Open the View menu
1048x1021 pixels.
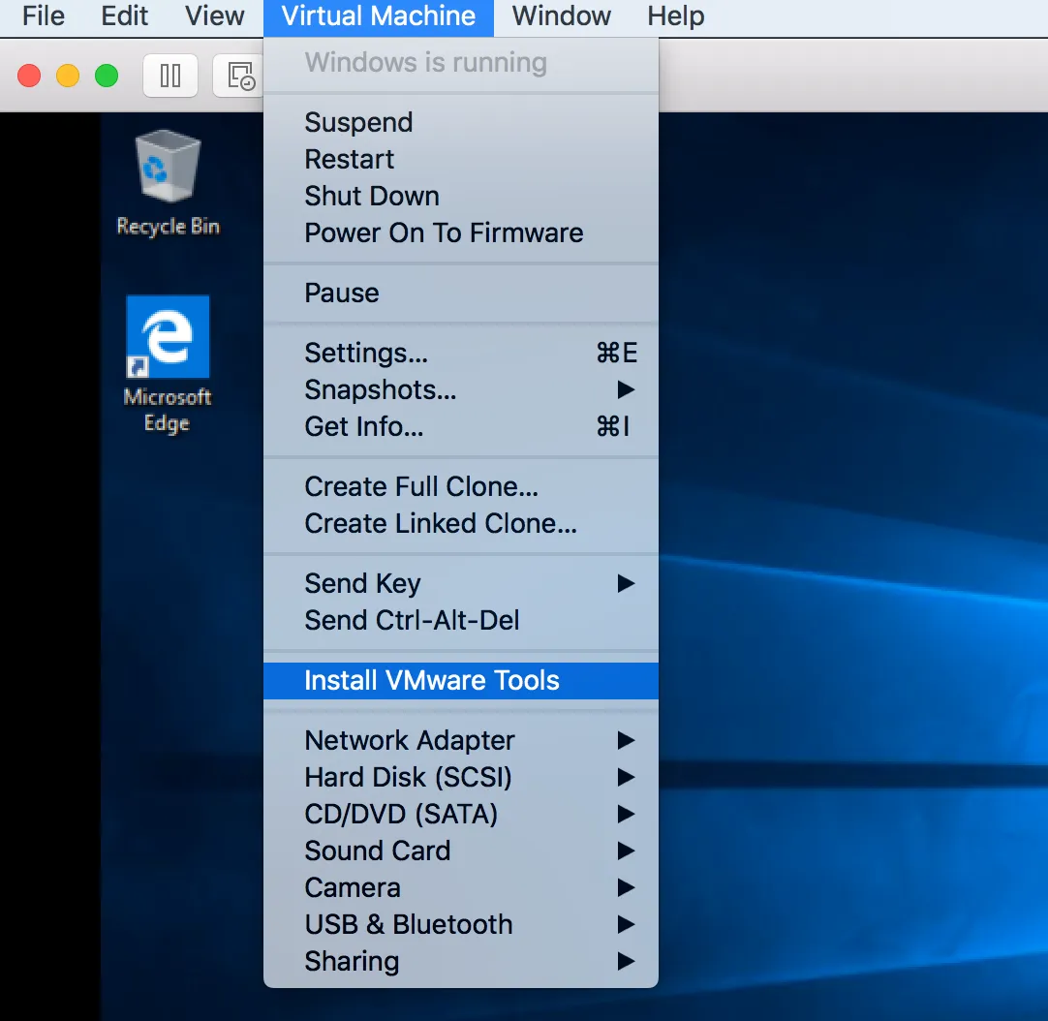point(215,16)
